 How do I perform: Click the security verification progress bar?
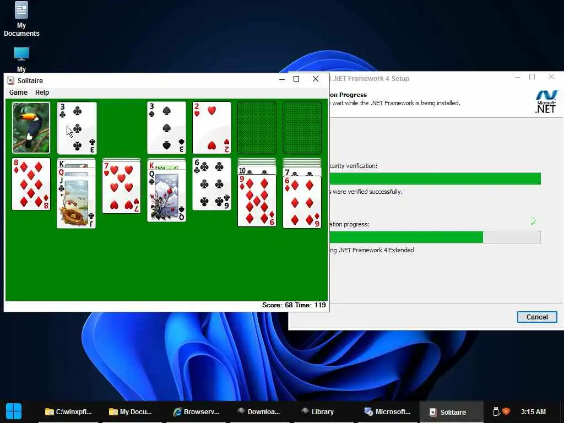[435, 179]
